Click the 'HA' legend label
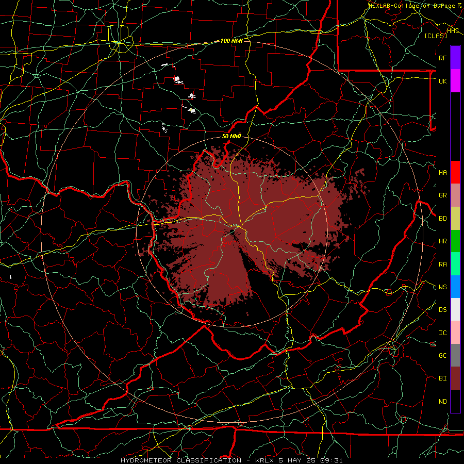The height and width of the screenshot is (464, 464). tap(442, 172)
